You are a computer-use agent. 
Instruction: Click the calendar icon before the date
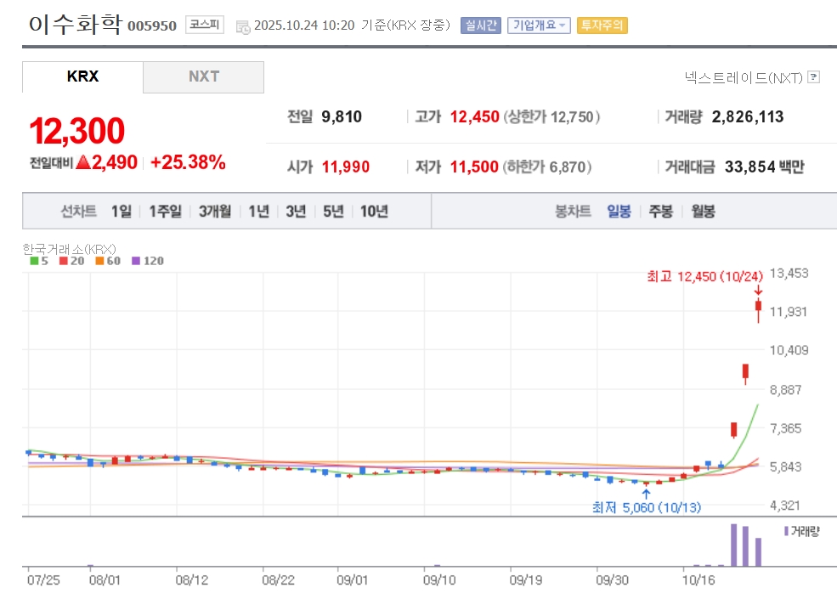click(x=243, y=26)
